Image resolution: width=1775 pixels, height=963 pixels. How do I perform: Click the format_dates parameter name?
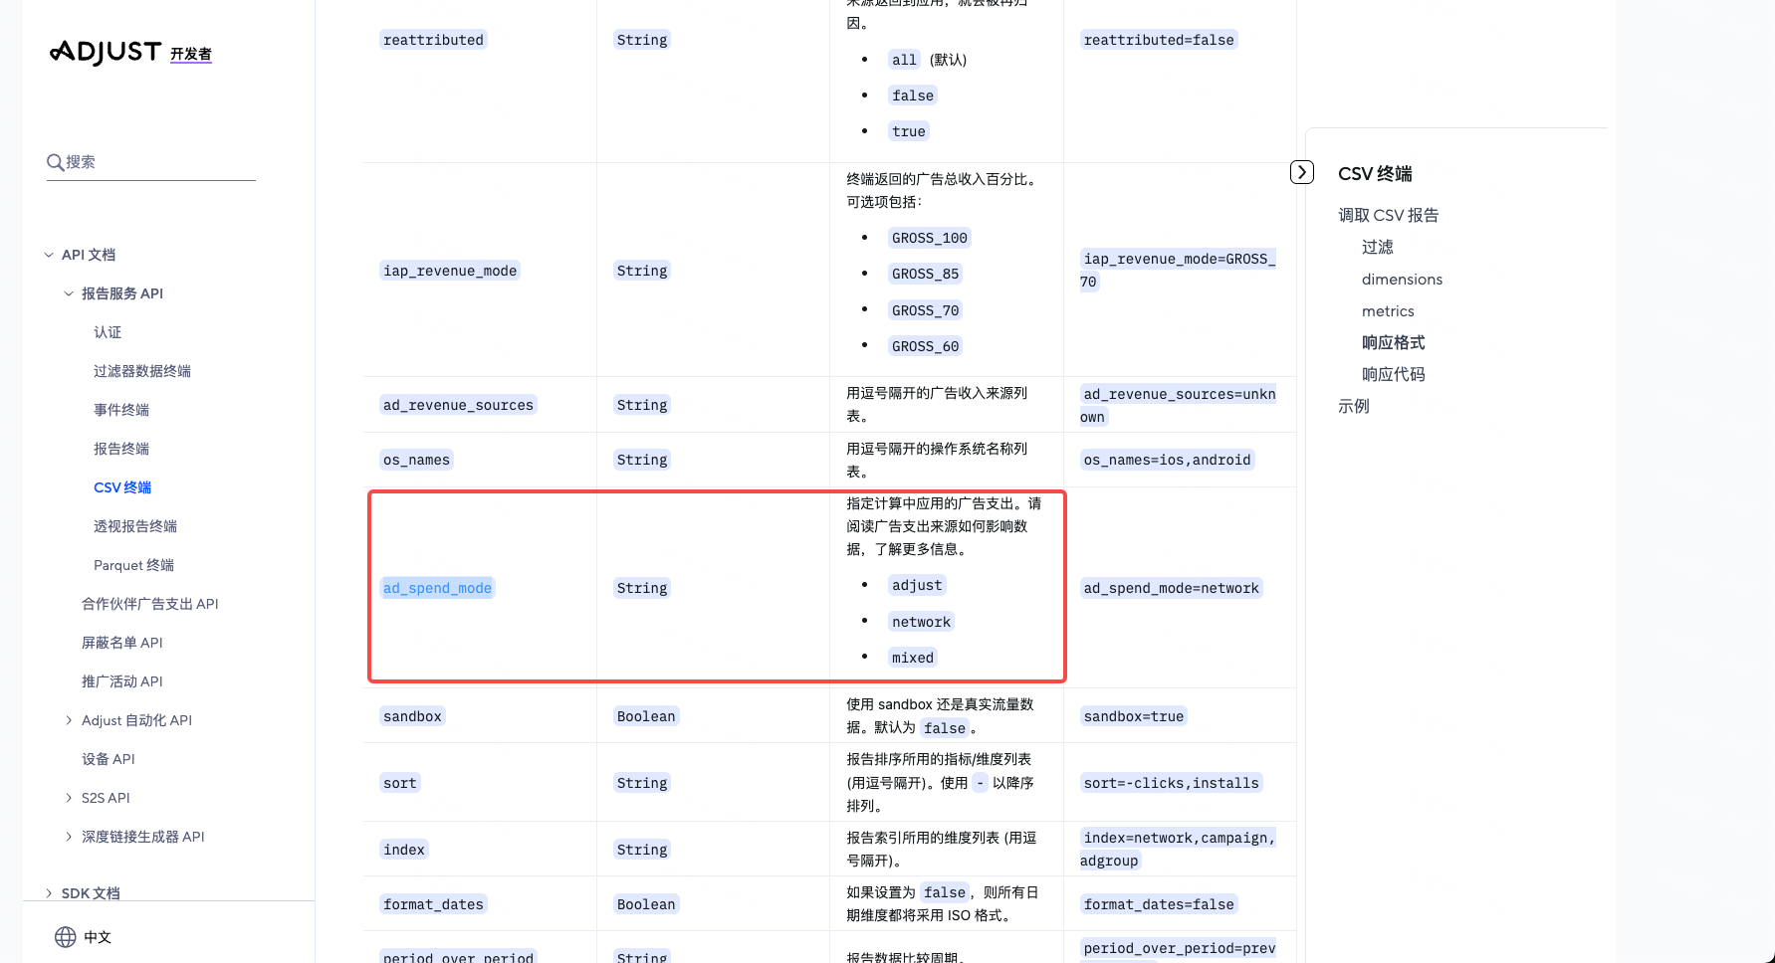point(433,904)
